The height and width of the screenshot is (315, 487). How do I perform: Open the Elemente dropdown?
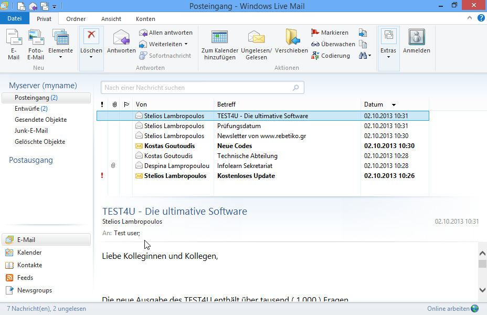point(60,44)
